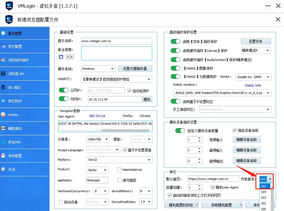Click the 安全DNS globe icon
This screenshot has height=211, width=284.
coord(3,142)
